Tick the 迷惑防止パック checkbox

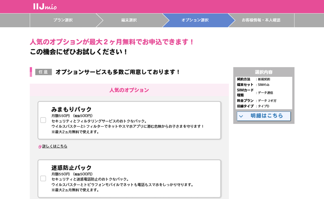pyautogui.click(x=43, y=179)
